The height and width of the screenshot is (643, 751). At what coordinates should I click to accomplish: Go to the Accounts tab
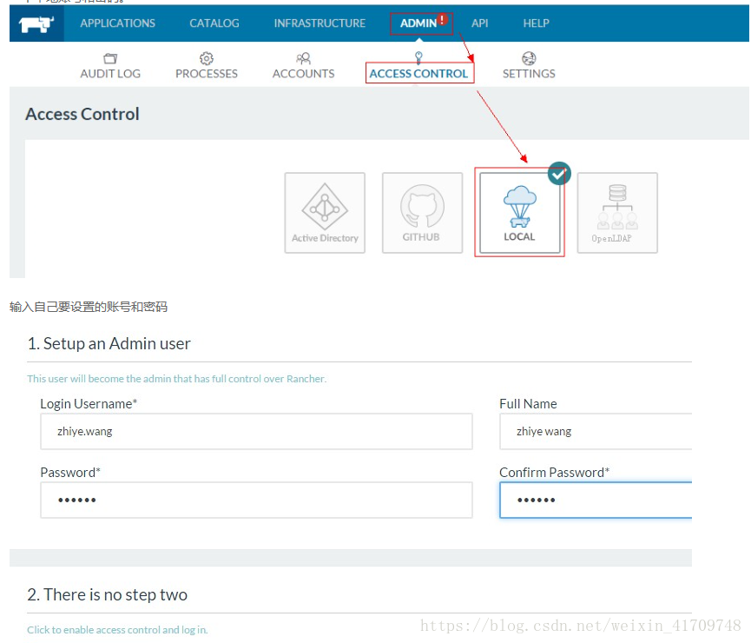coord(303,73)
